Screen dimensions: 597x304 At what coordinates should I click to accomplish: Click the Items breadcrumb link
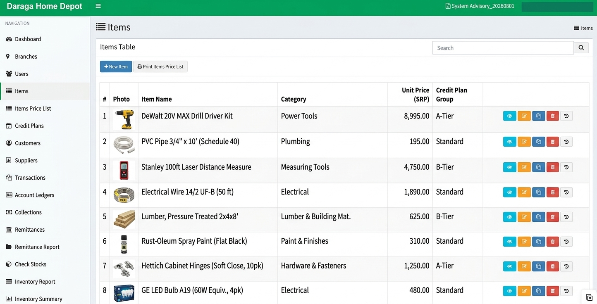point(583,28)
